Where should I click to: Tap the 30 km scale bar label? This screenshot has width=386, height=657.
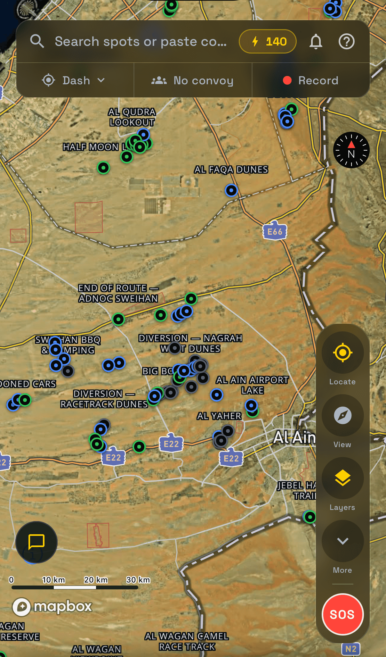(138, 580)
